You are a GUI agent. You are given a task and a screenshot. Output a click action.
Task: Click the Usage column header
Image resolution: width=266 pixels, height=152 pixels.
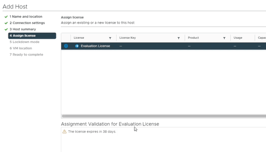[x=238, y=38]
